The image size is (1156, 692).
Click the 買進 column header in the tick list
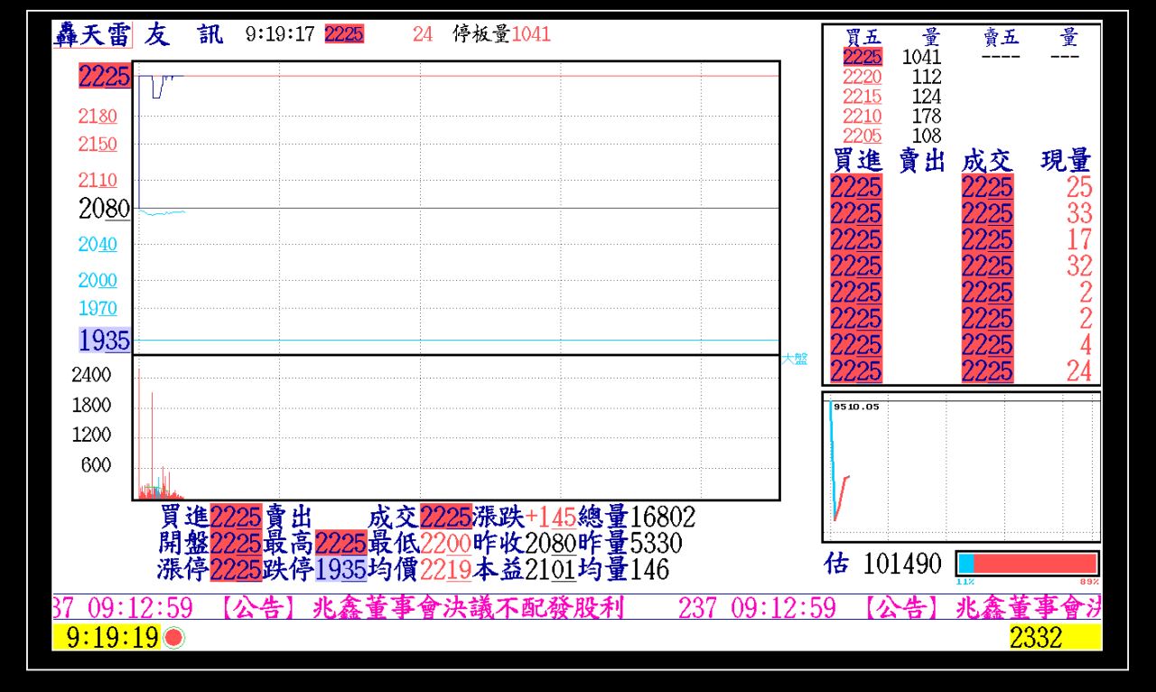pos(857,161)
